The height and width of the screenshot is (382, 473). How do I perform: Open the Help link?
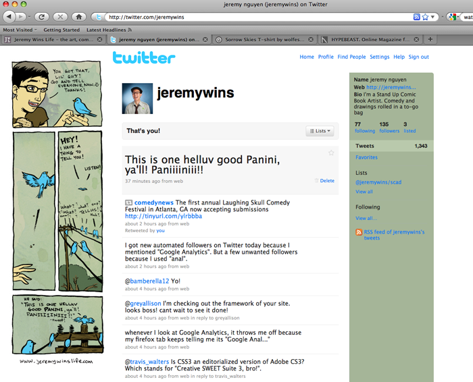399,57
